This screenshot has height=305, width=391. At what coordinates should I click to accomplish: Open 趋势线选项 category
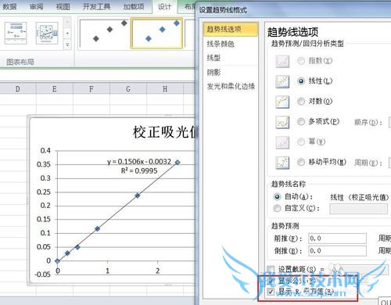click(x=231, y=29)
